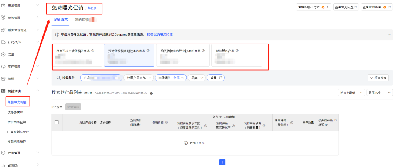Image resolution: width=399 pixels, height=168 pixels.
Task: Click the 订购/配送 truck icon
Action: (3, 42)
